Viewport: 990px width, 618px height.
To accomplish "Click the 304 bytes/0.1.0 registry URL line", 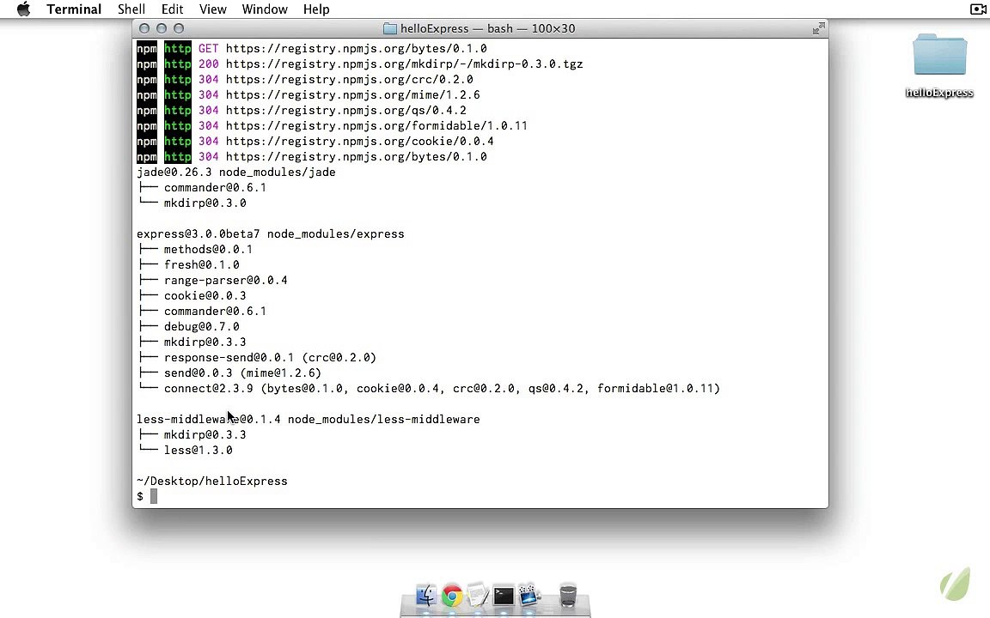I will coord(356,157).
